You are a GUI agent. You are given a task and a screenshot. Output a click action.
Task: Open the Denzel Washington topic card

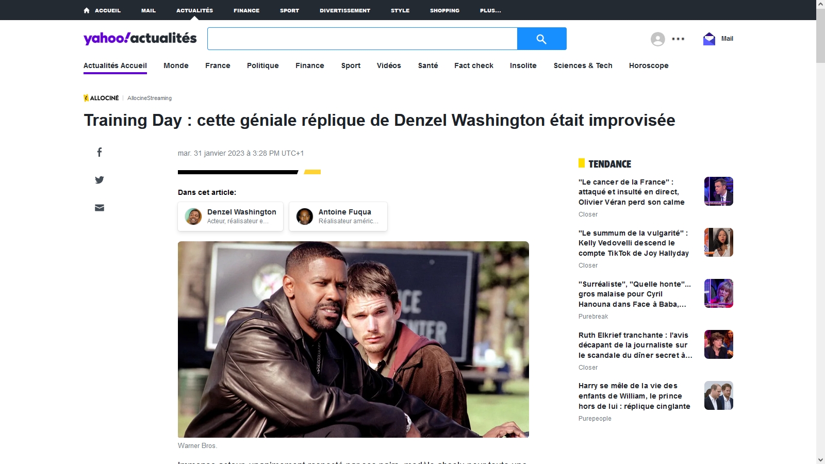pyautogui.click(x=230, y=217)
